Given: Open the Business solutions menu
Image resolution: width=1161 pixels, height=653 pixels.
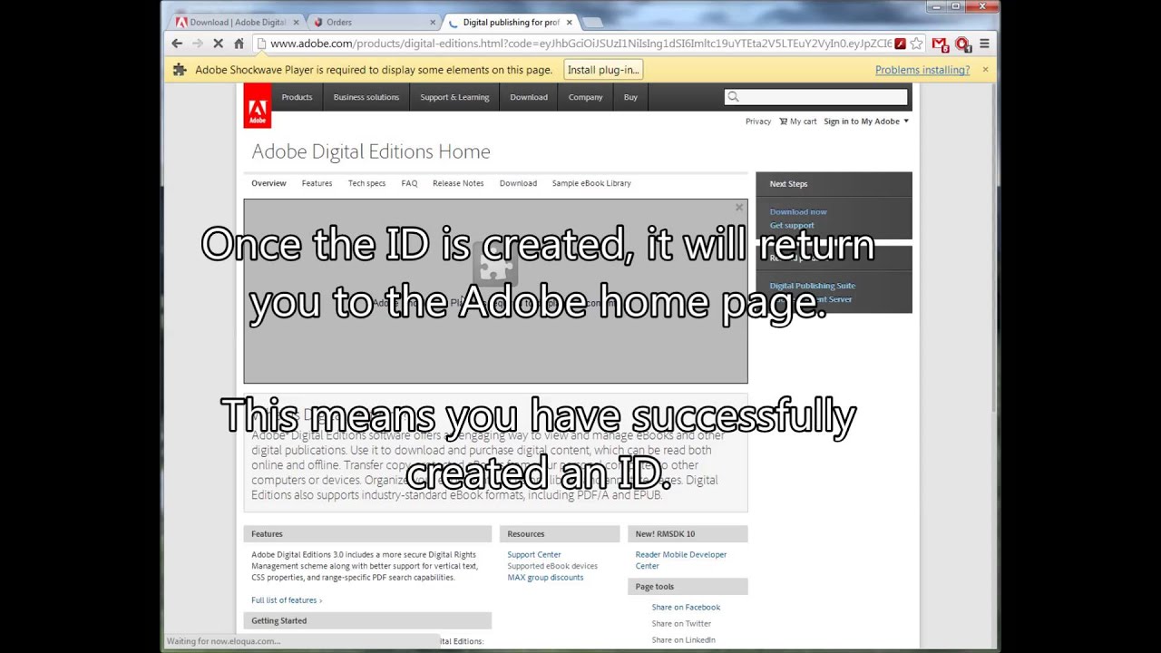Looking at the screenshot, I should (366, 97).
